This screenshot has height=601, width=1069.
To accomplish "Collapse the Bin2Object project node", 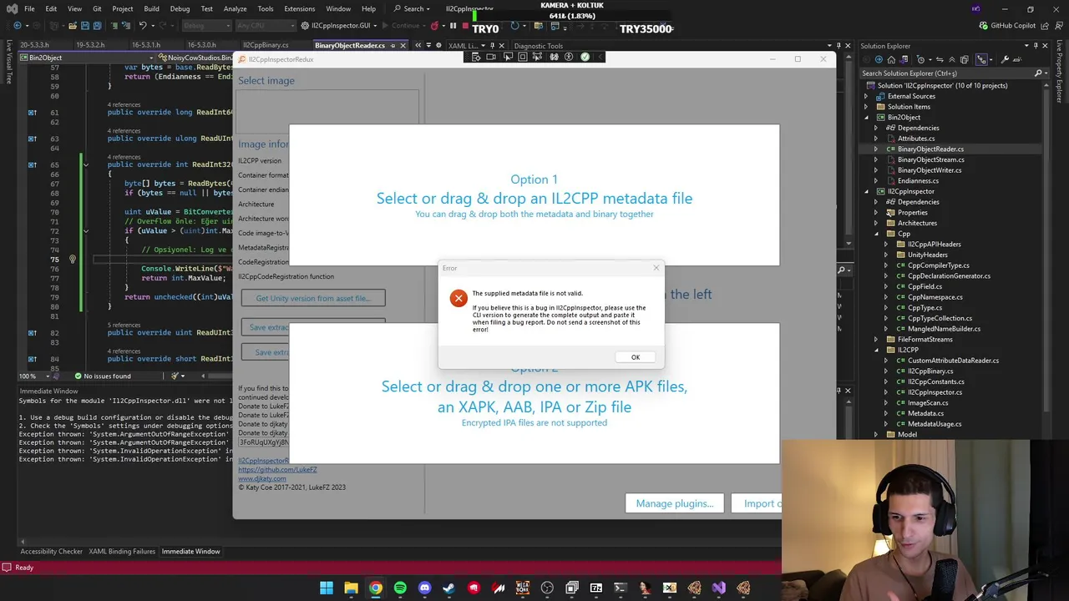I will pyautogui.click(x=866, y=118).
